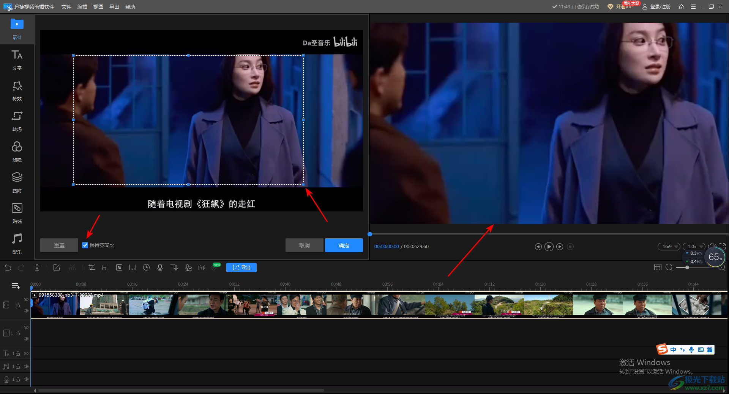
Task: Undo the last action
Action: (x=8, y=267)
